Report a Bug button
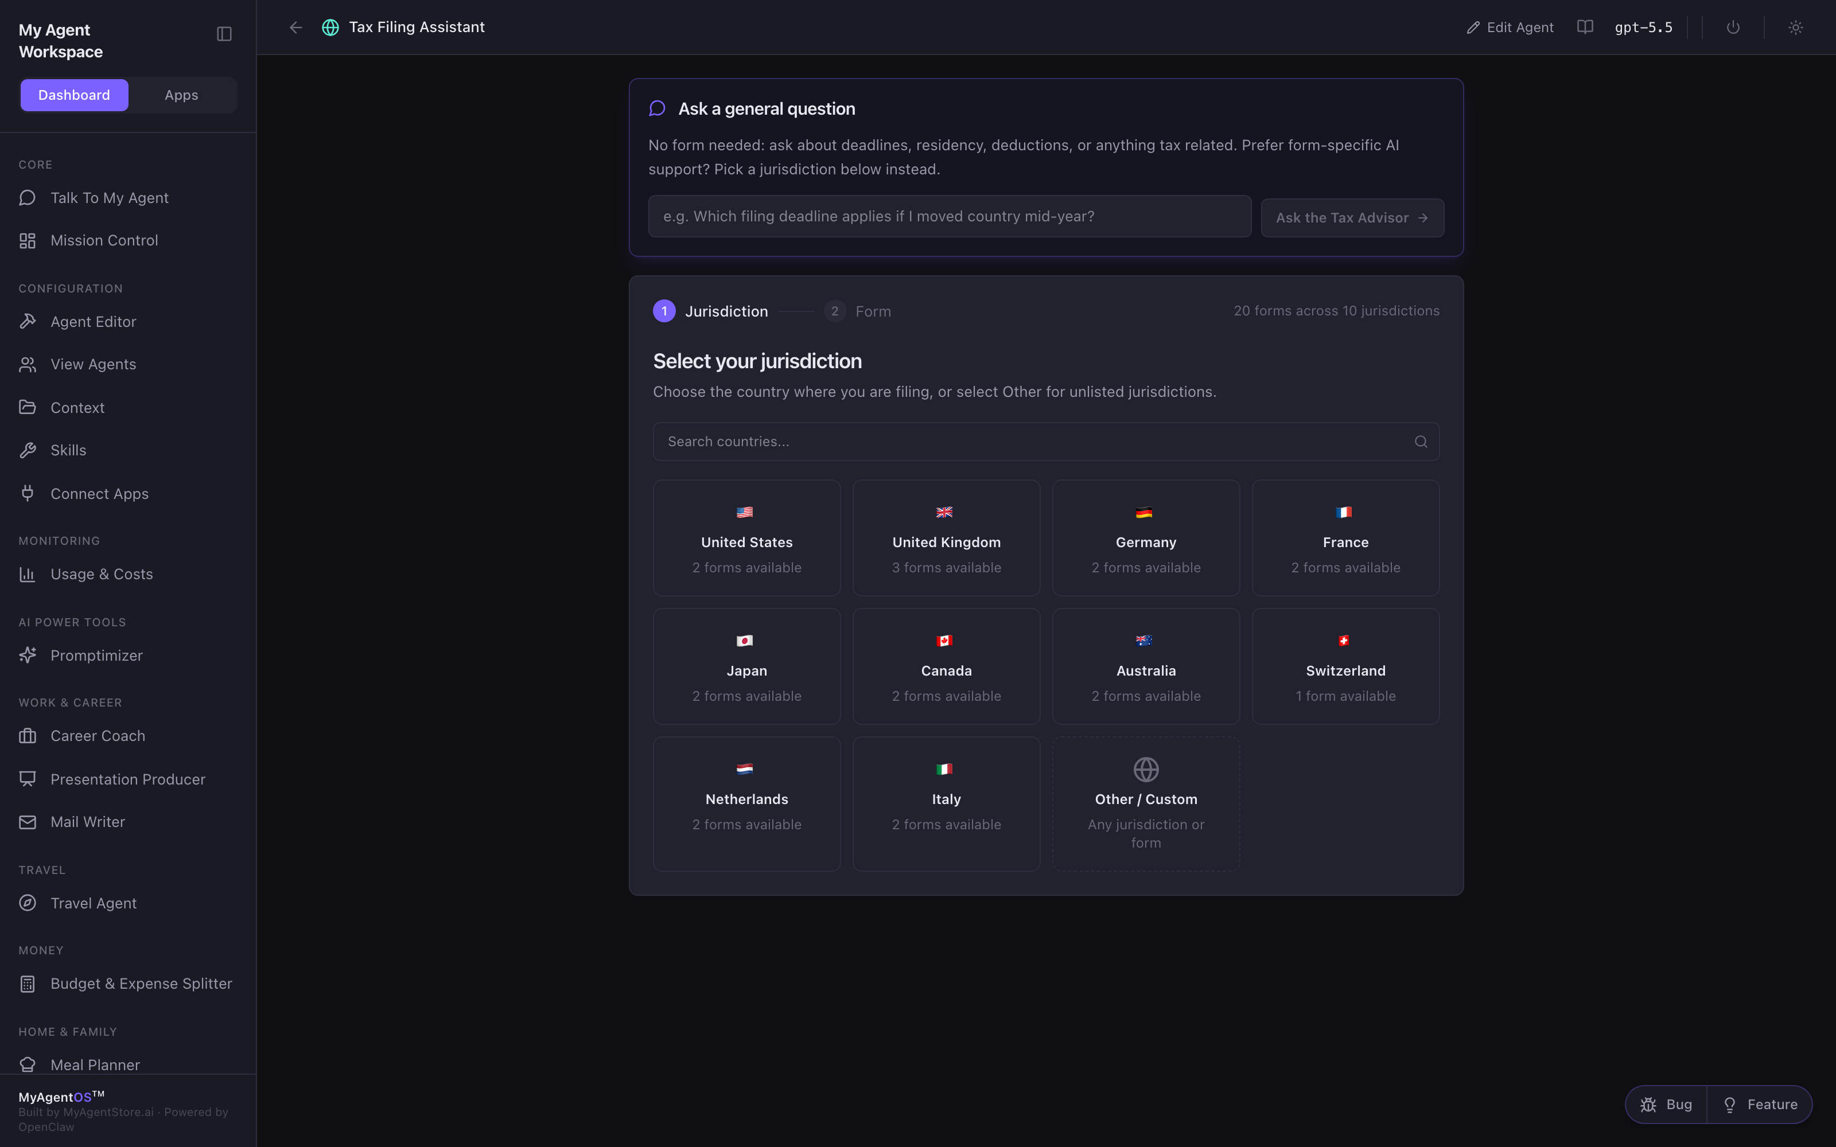Screen dimensions: 1836x1147 1666,1105
